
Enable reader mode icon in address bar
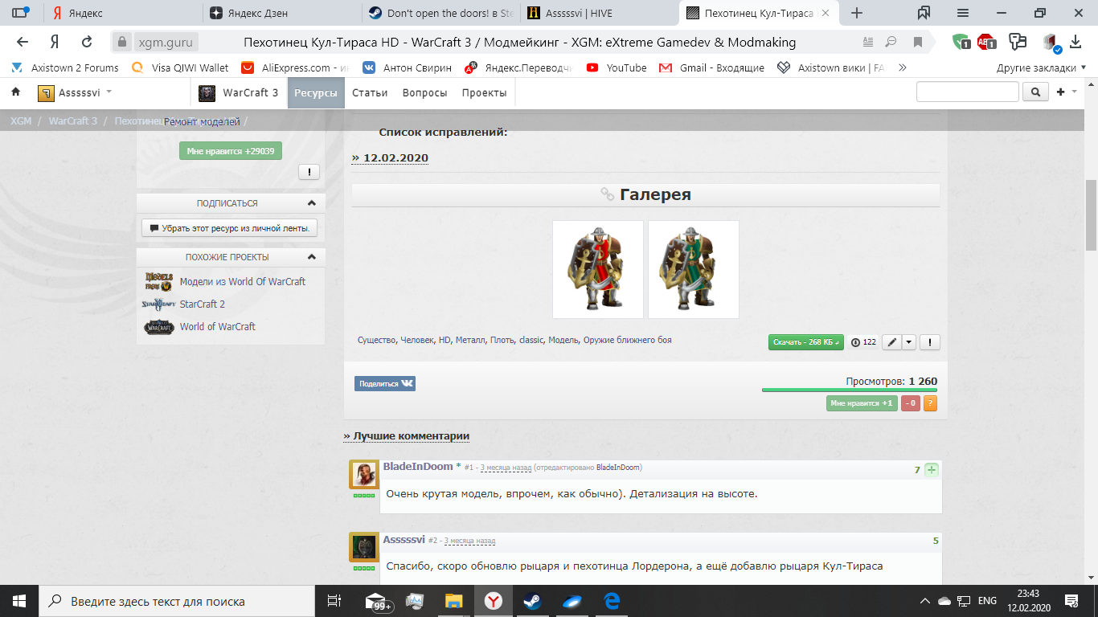pos(867,42)
